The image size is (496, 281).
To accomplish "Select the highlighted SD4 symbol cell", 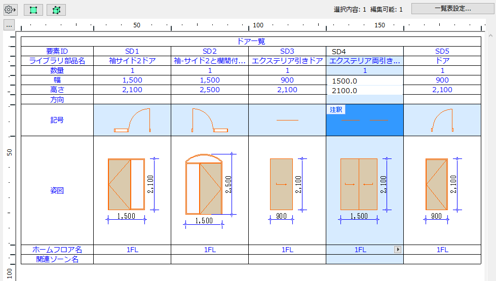I will tap(365, 120).
